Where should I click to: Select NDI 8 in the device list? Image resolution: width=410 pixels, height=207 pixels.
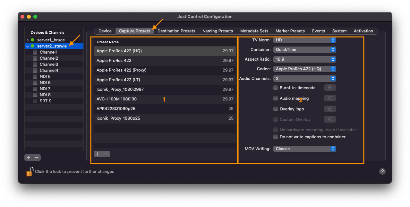tap(54, 95)
